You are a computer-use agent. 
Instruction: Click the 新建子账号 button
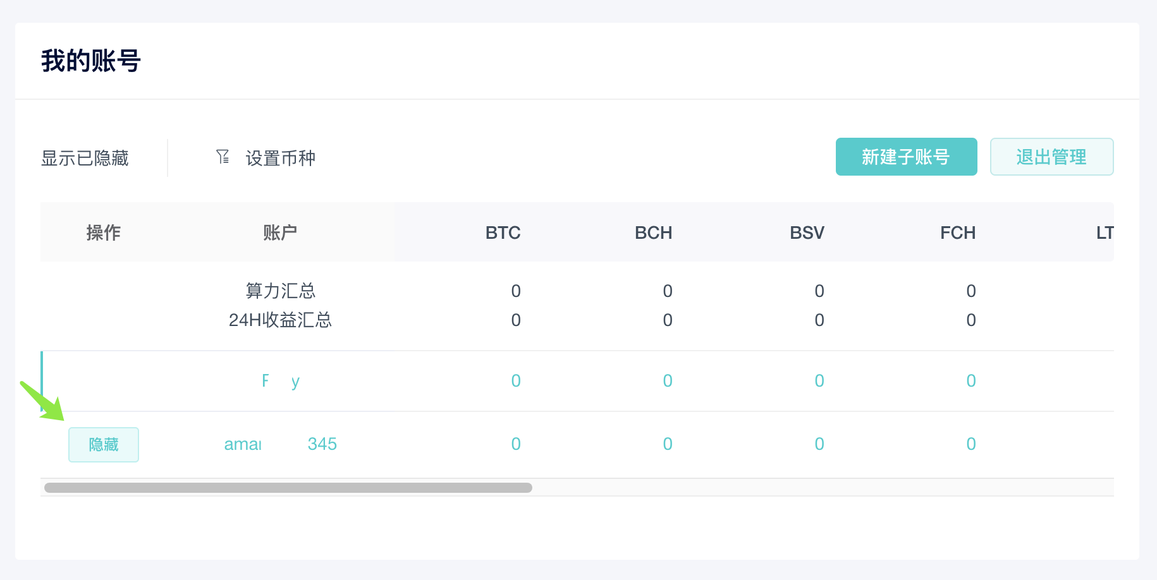(x=906, y=157)
